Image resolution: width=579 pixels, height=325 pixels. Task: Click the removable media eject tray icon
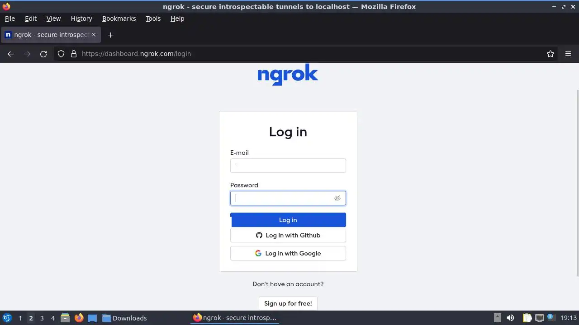click(497, 318)
